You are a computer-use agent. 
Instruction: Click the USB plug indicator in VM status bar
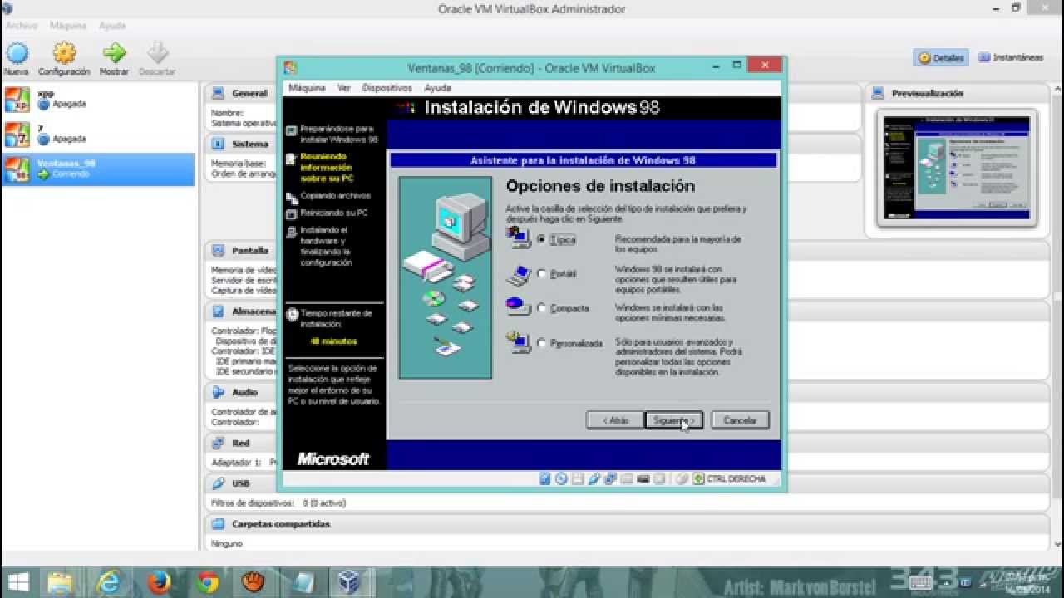[x=594, y=479]
